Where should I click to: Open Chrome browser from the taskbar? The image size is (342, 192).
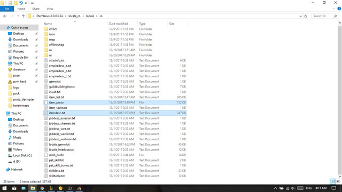tap(42, 188)
